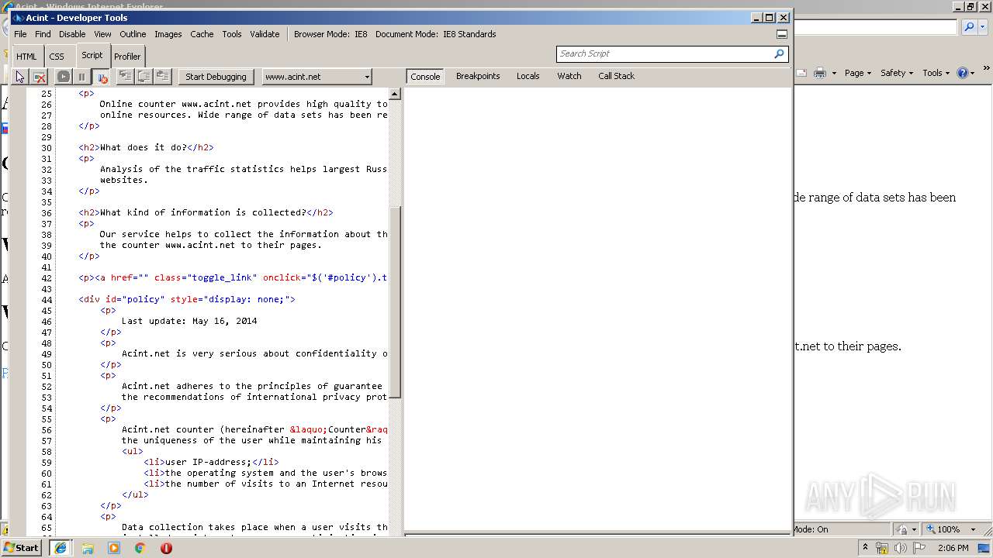The image size is (993, 558).
Task: Click the source pane scroll up arrow
Action: pos(395,94)
